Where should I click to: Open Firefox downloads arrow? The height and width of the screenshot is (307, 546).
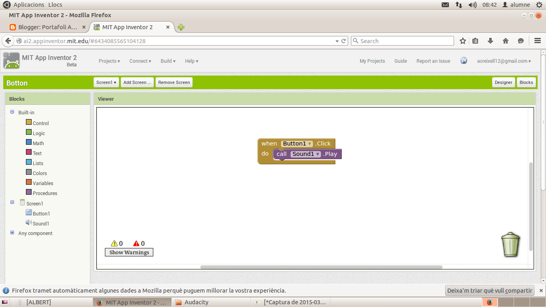(x=490, y=41)
